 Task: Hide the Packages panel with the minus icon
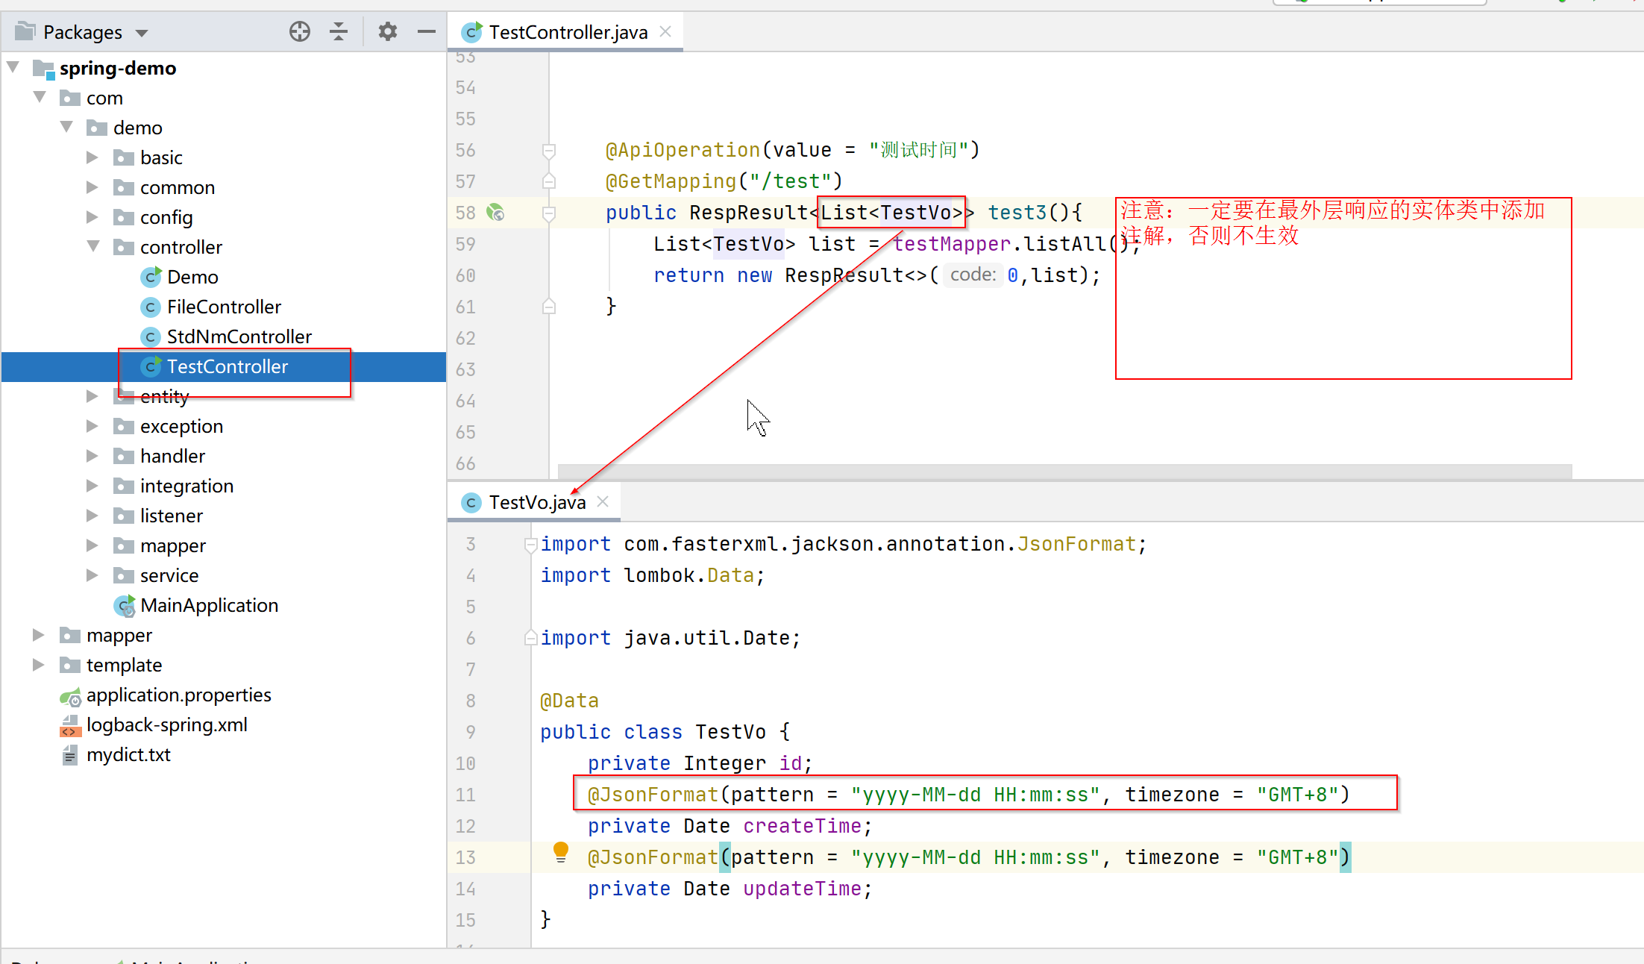coord(425,31)
